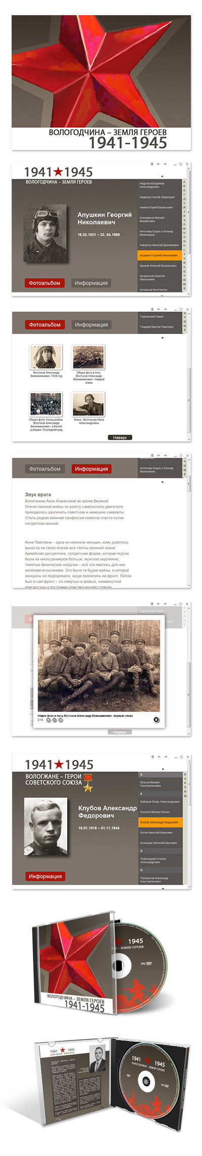Open thumbnail Общее фото в лесу
Screen dimensions: 202x1156
(88, 357)
